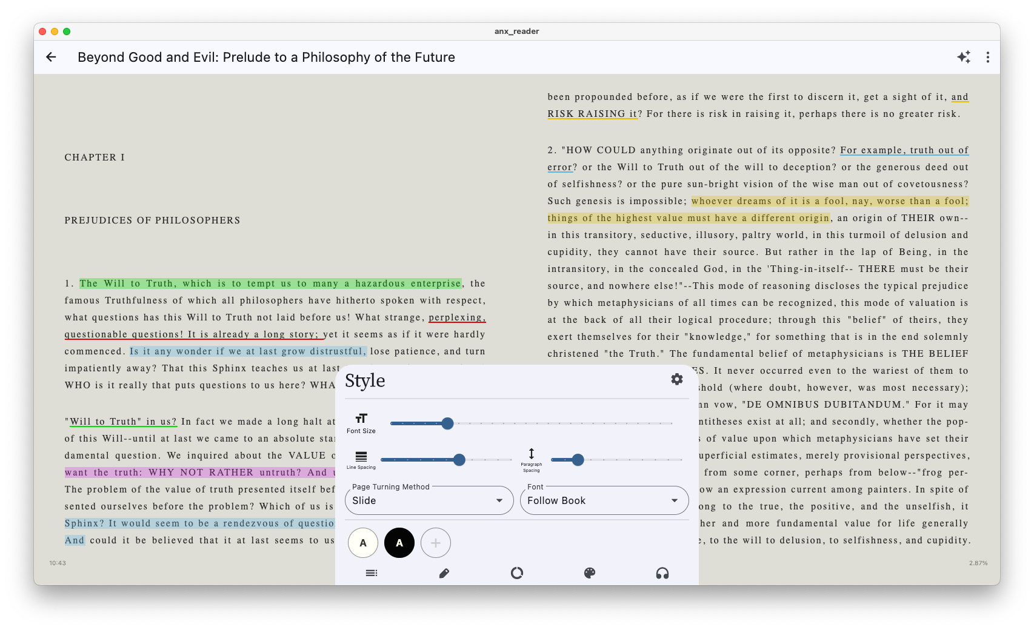Select the light theme swatch
This screenshot has height=630, width=1034.
(x=362, y=543)
